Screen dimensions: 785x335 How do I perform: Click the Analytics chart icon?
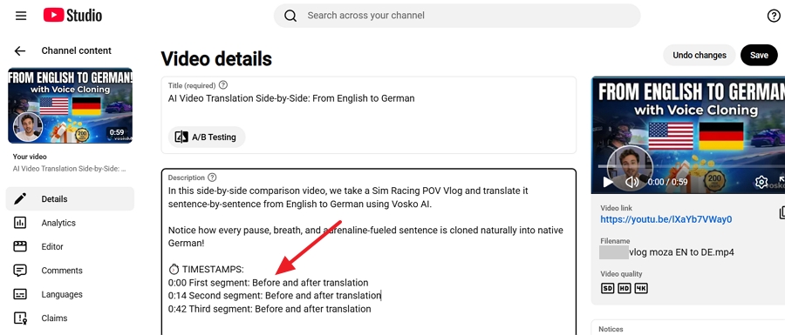point(20,223)
